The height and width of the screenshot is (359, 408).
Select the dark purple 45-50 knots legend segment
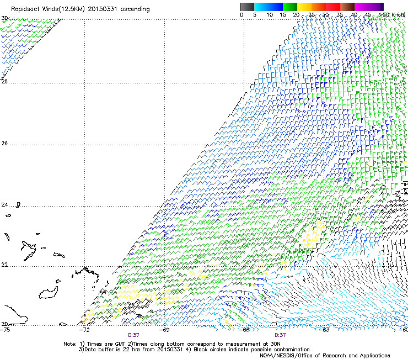pyautogui.click(x=376, y=7)
